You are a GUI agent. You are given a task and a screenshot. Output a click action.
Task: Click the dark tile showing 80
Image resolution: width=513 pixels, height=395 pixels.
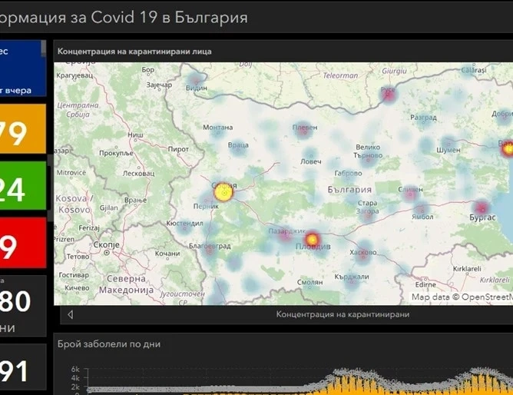[23, 306]
